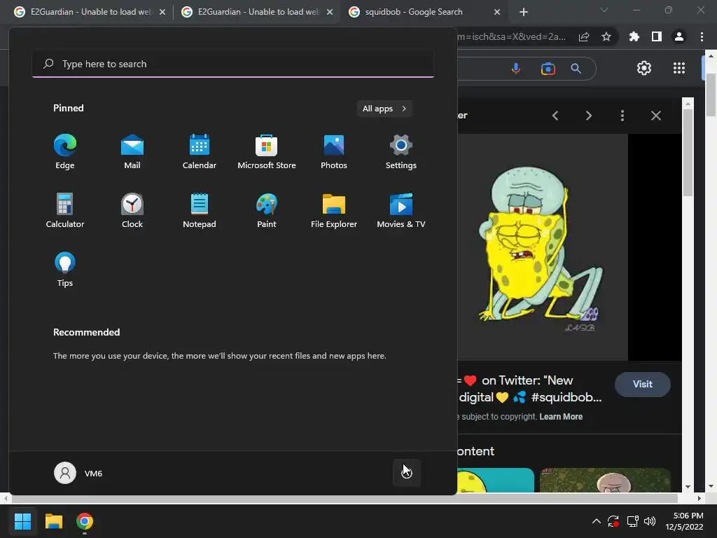Open the Calculator app

pos(65,210)
